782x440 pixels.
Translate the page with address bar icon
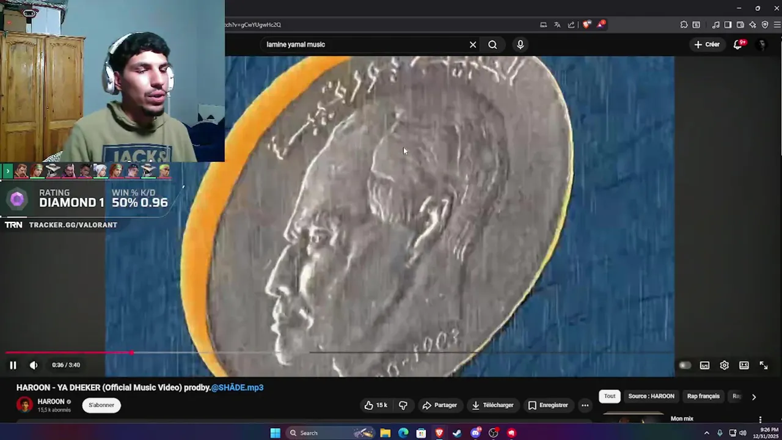(557, 25)
